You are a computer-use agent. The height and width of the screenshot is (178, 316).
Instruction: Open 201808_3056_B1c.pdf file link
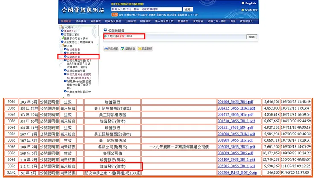click(x=235, y=140)
